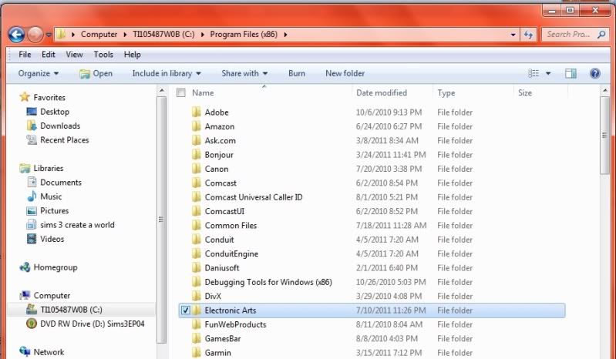Open Downloads in Favorites
616x359 pixels.
pos(60,126)
